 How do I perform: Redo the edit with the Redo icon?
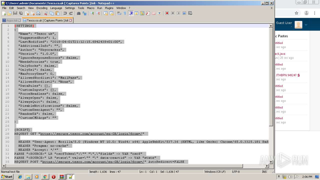(x=71, y=13)
